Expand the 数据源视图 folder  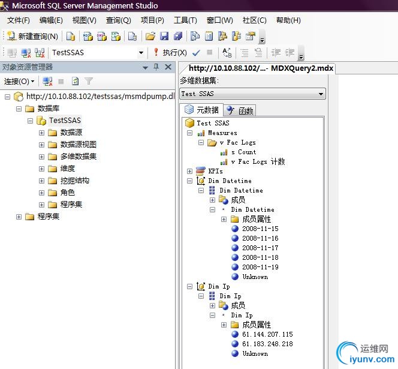[x=41, y=145]
